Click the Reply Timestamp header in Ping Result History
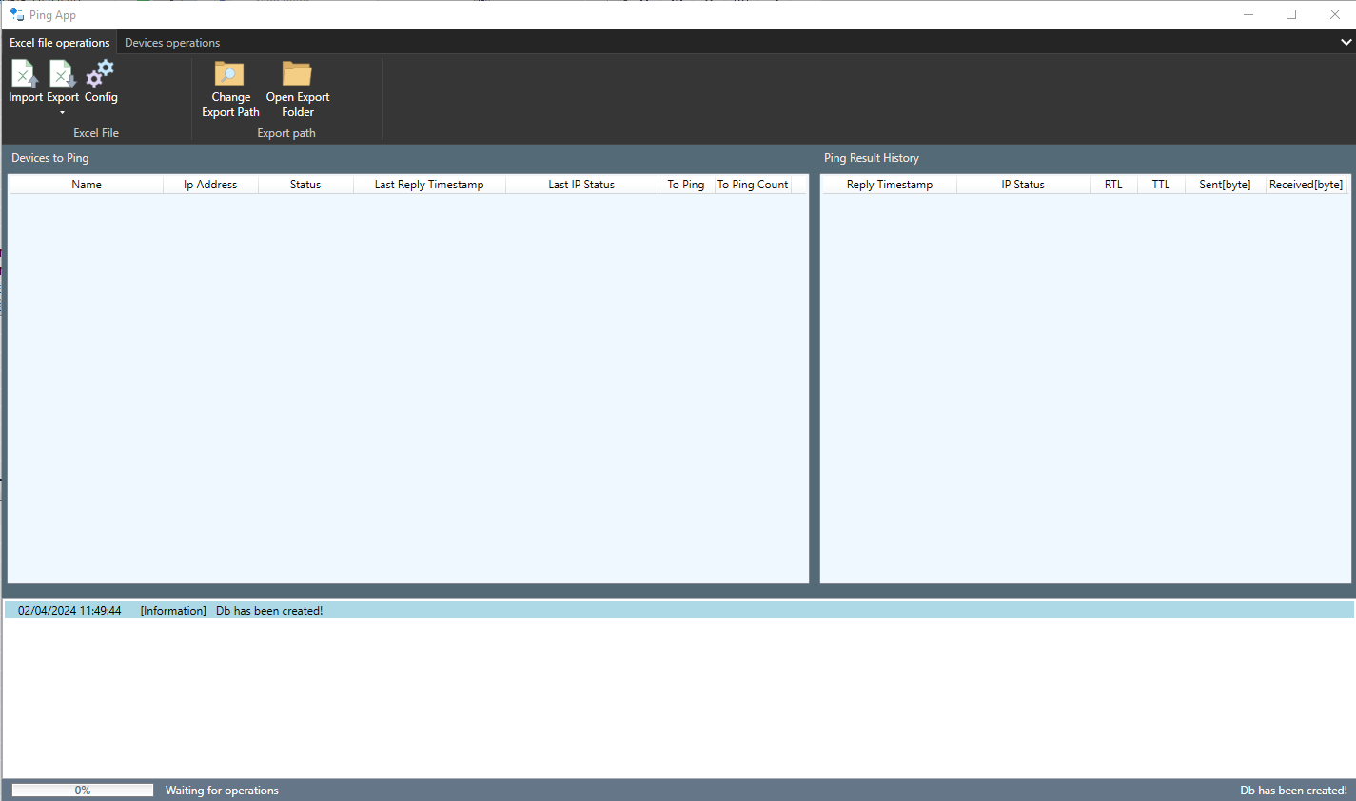 coord(888,184)
